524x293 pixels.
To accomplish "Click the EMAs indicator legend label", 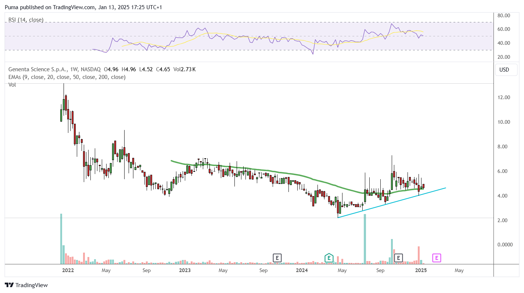I will [x=67, y=77].
